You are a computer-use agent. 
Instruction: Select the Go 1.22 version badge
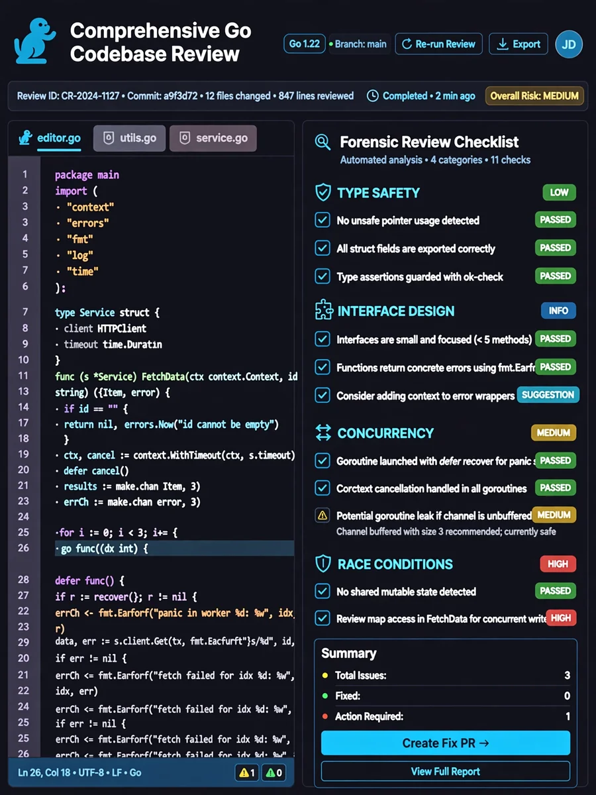[305, 44]
